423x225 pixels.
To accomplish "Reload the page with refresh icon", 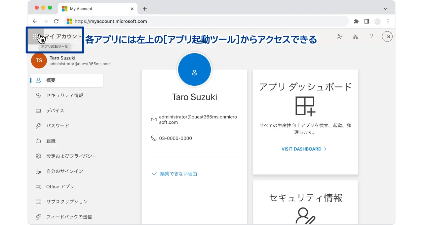I will [56, 21].
